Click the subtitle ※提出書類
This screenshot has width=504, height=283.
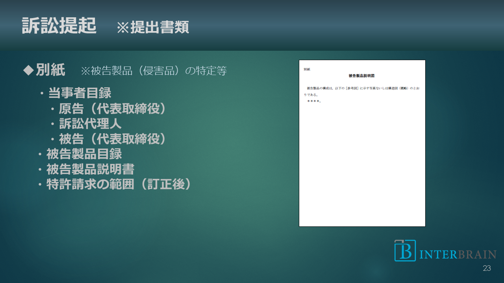point(153,28)
